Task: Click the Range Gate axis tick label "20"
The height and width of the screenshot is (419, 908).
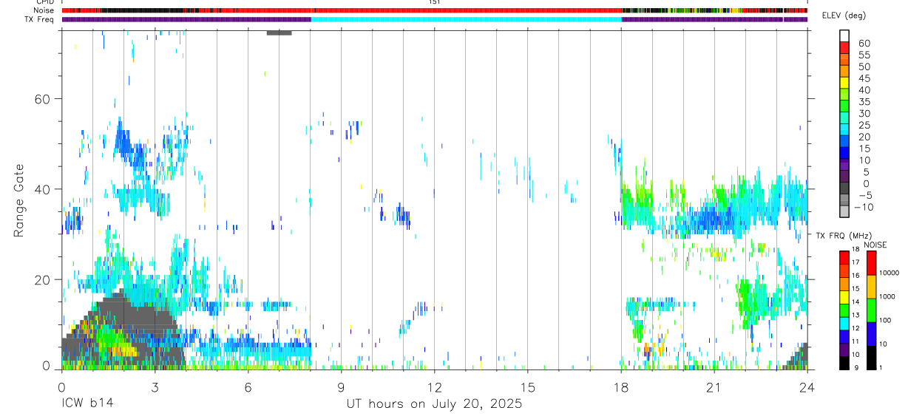Action: [42, 279]
